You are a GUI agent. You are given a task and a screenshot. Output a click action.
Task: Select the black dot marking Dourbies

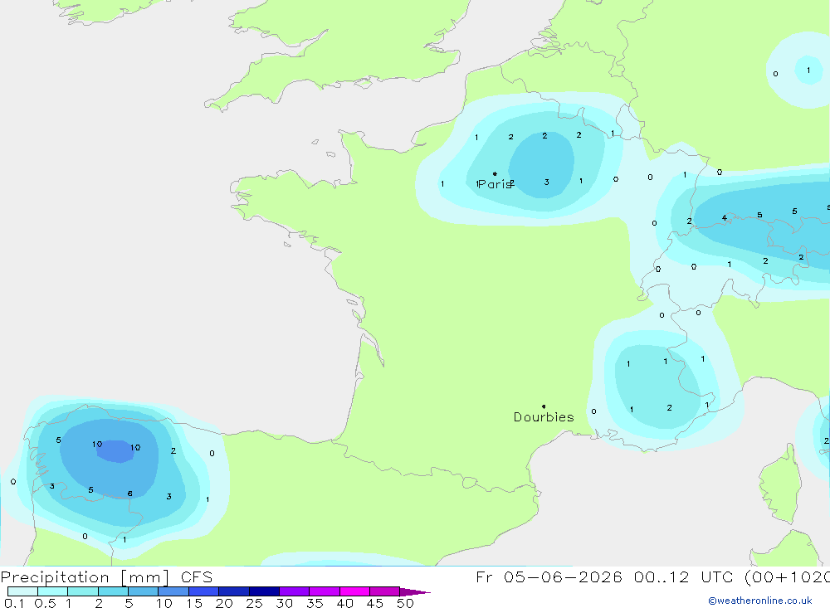click(x=544, y=406)
